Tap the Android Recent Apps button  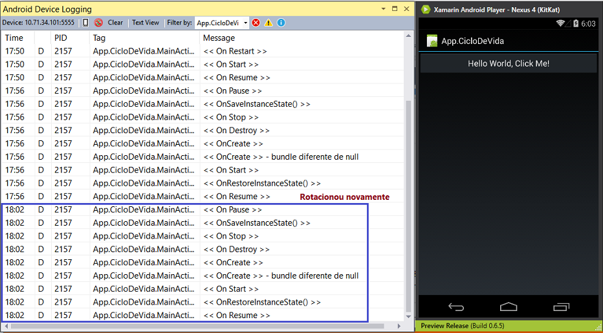pyautogui.click(x=561, y=307)
